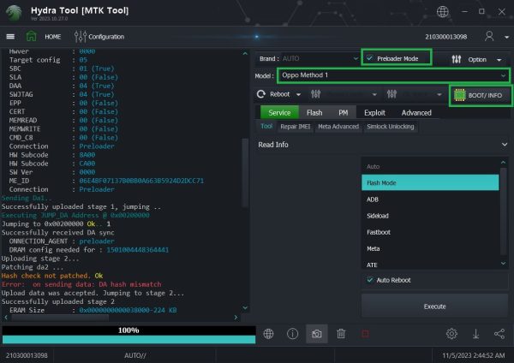Toggle Preloader Mode checkbox
The width and height of the screenshot is (514, 363).
[370, 58]
